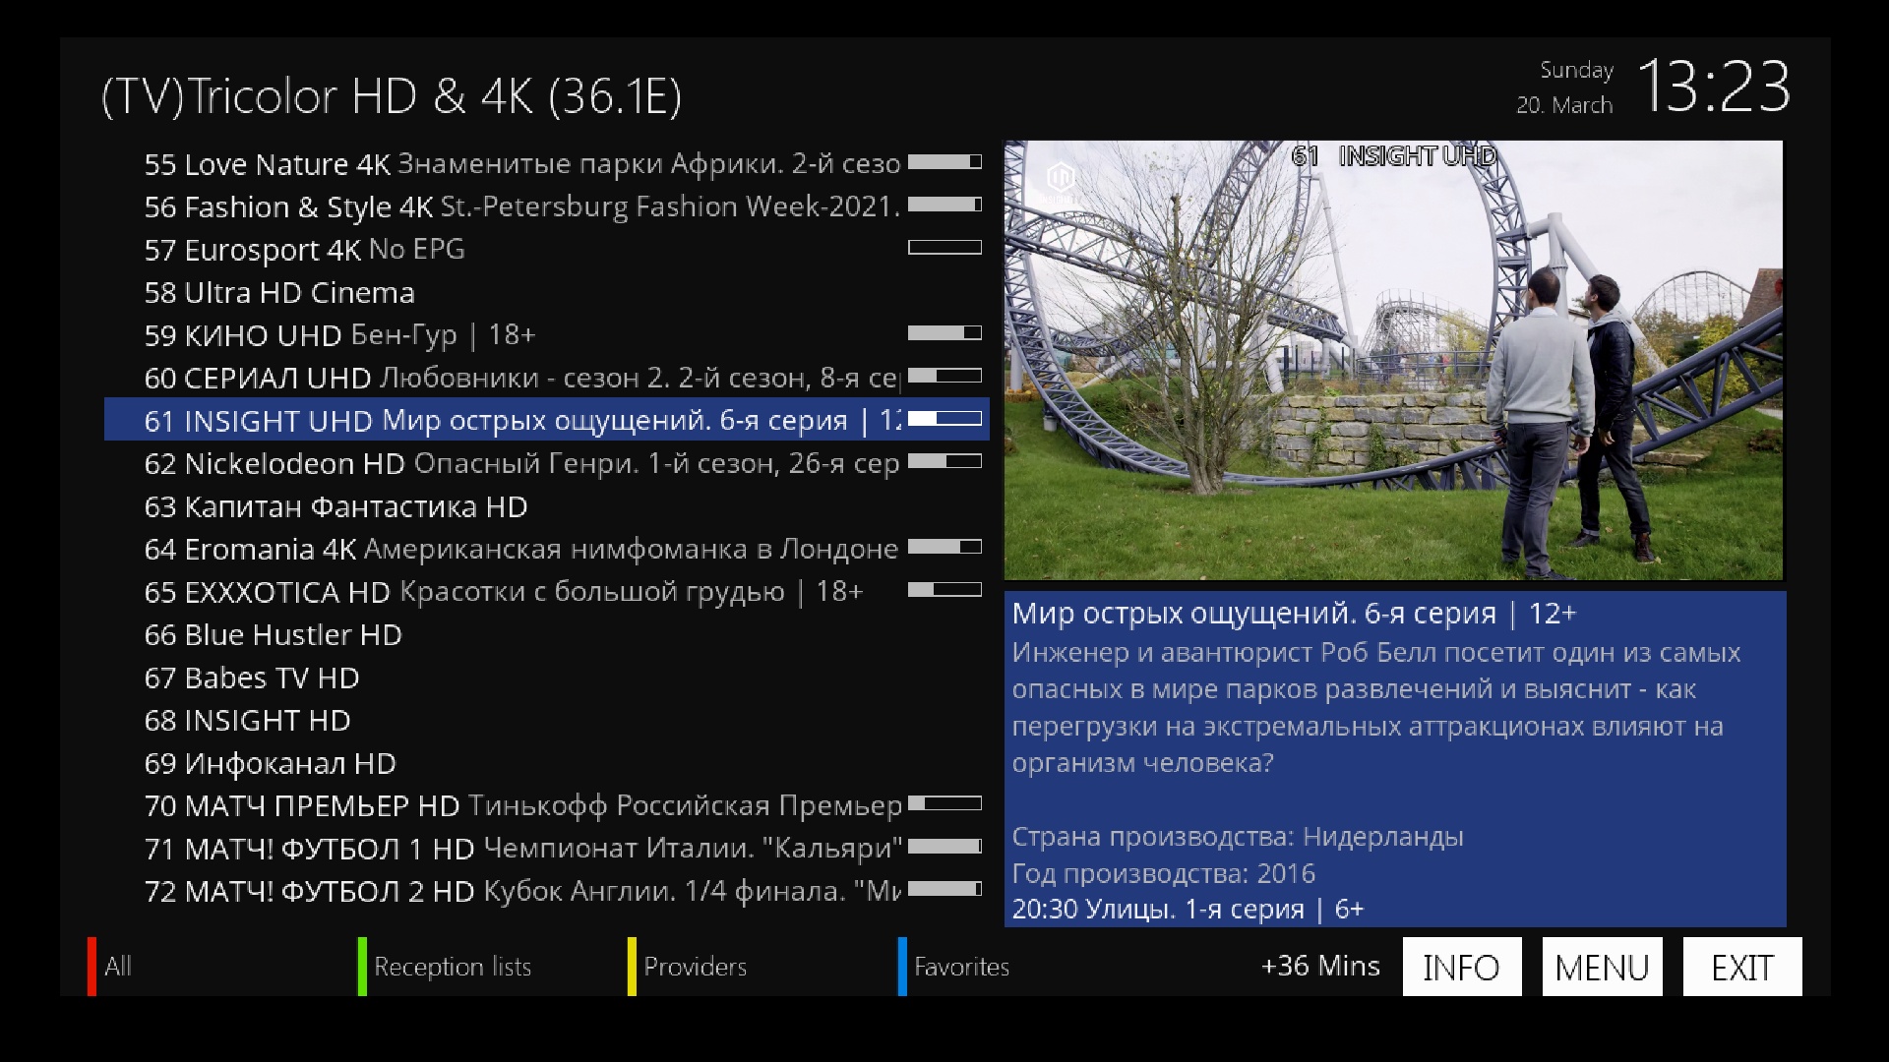Click the INFO button
Viewport: 1889px width, 1062px height.
[1462, 967]
